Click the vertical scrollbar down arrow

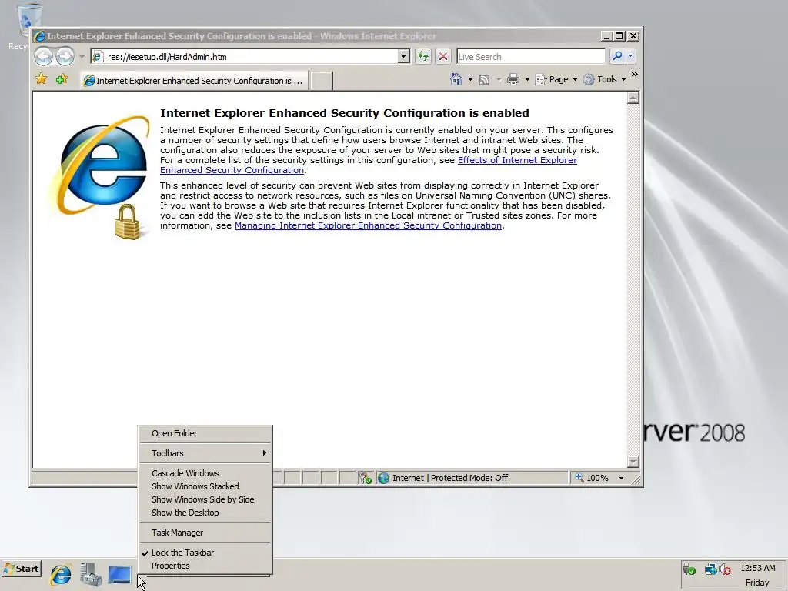633,462
